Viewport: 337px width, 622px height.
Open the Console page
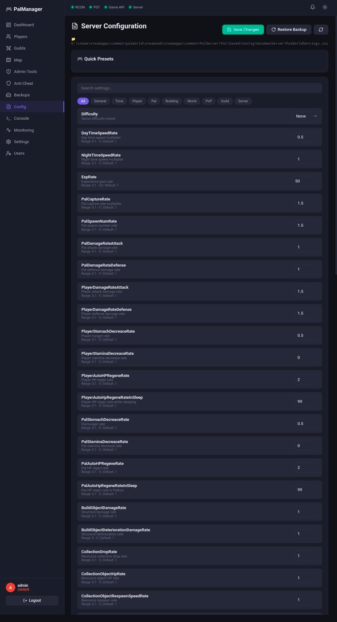point(21,118)
